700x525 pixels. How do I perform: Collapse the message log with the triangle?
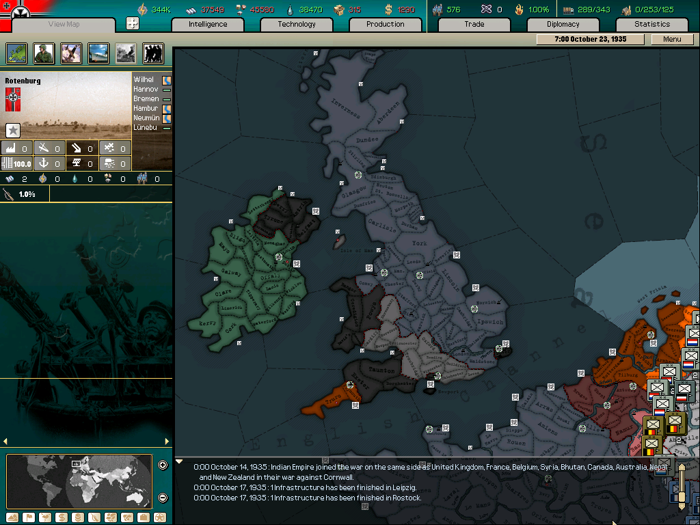pos(179,461)
